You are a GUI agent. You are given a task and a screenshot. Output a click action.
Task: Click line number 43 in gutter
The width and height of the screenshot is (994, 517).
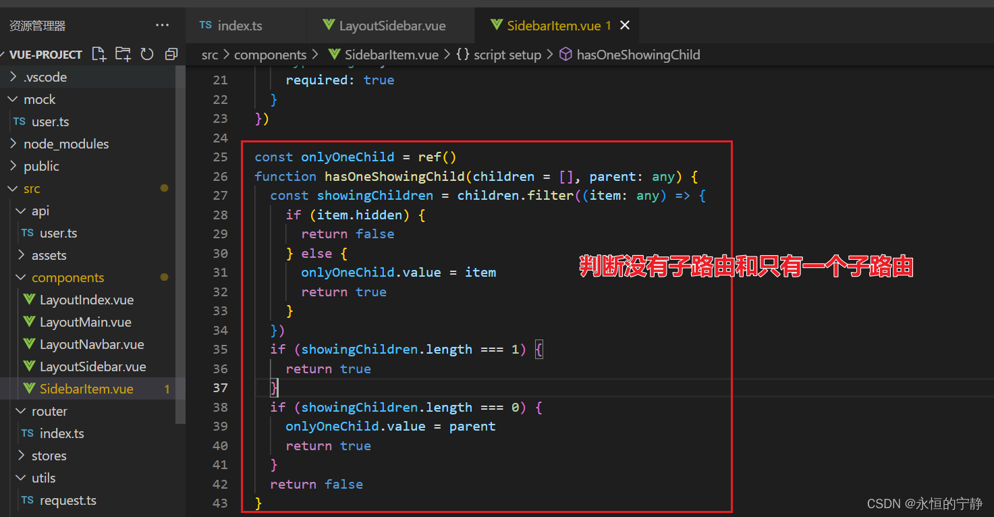point(220,504)
